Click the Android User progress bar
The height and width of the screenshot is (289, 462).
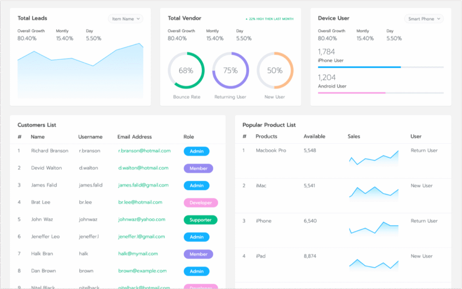coord(380,93)
